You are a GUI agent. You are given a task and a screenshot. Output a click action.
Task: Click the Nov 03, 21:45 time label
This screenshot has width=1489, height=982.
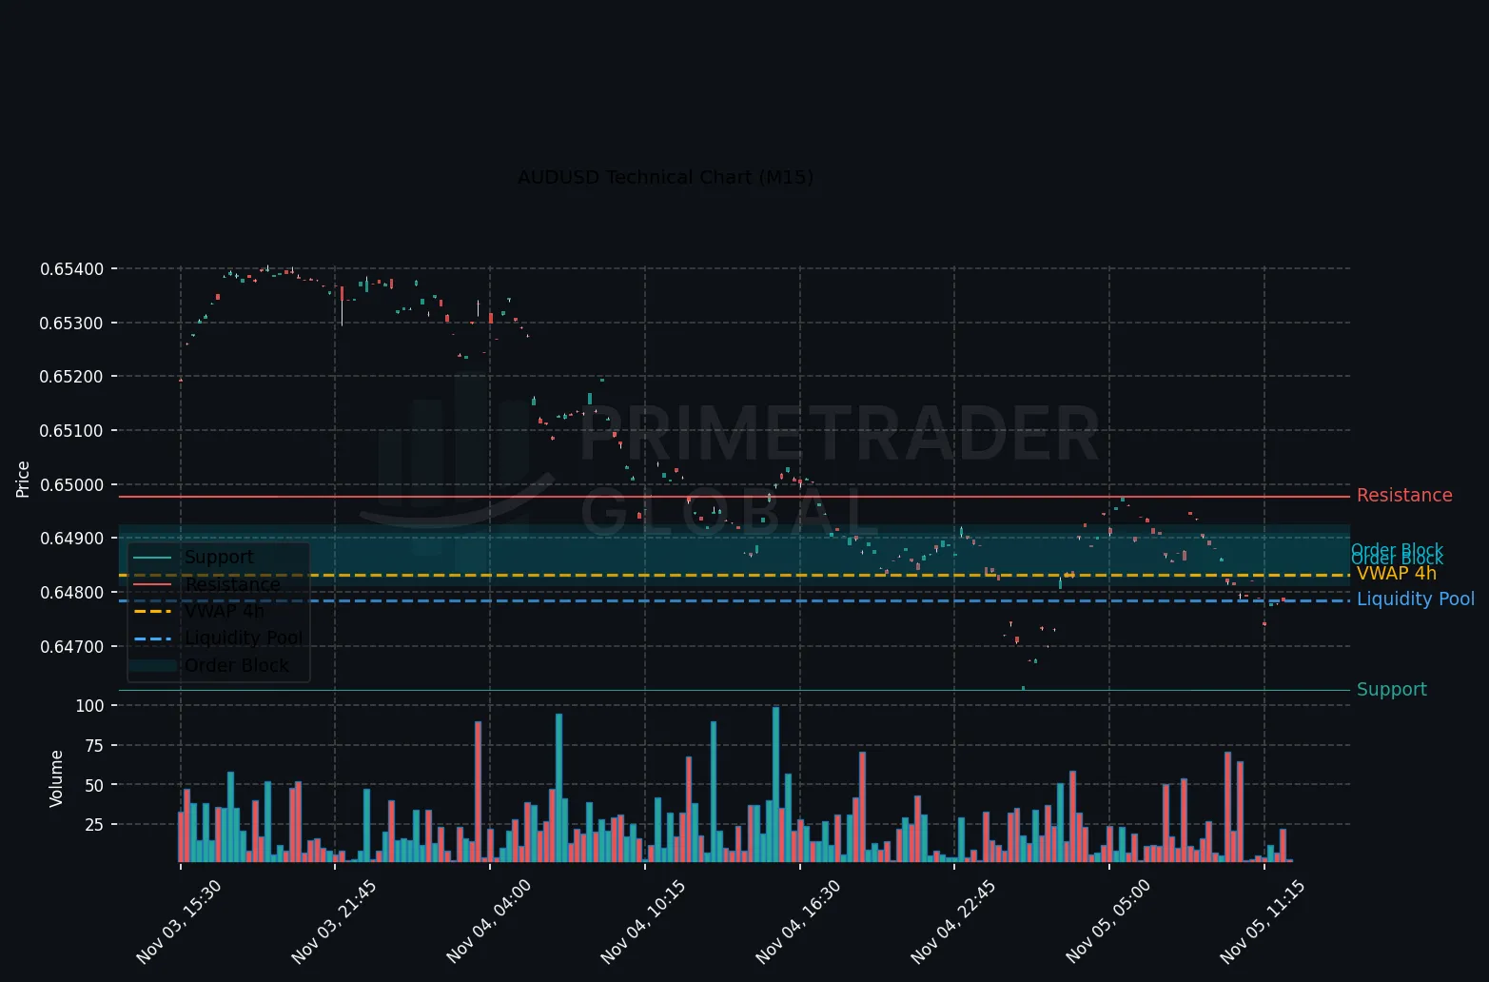[x=334, y=922]
